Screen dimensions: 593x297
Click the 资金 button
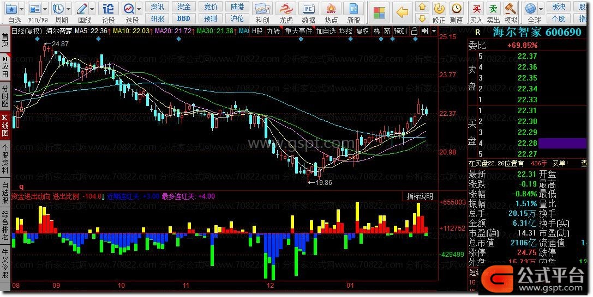tap(184, 7)
